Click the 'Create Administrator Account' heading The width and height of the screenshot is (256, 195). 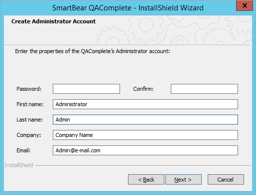[x=53, y=21]
